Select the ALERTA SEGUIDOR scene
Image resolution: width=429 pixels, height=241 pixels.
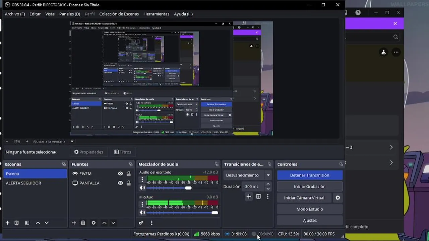pyautogui.click(x=35, y=183)
